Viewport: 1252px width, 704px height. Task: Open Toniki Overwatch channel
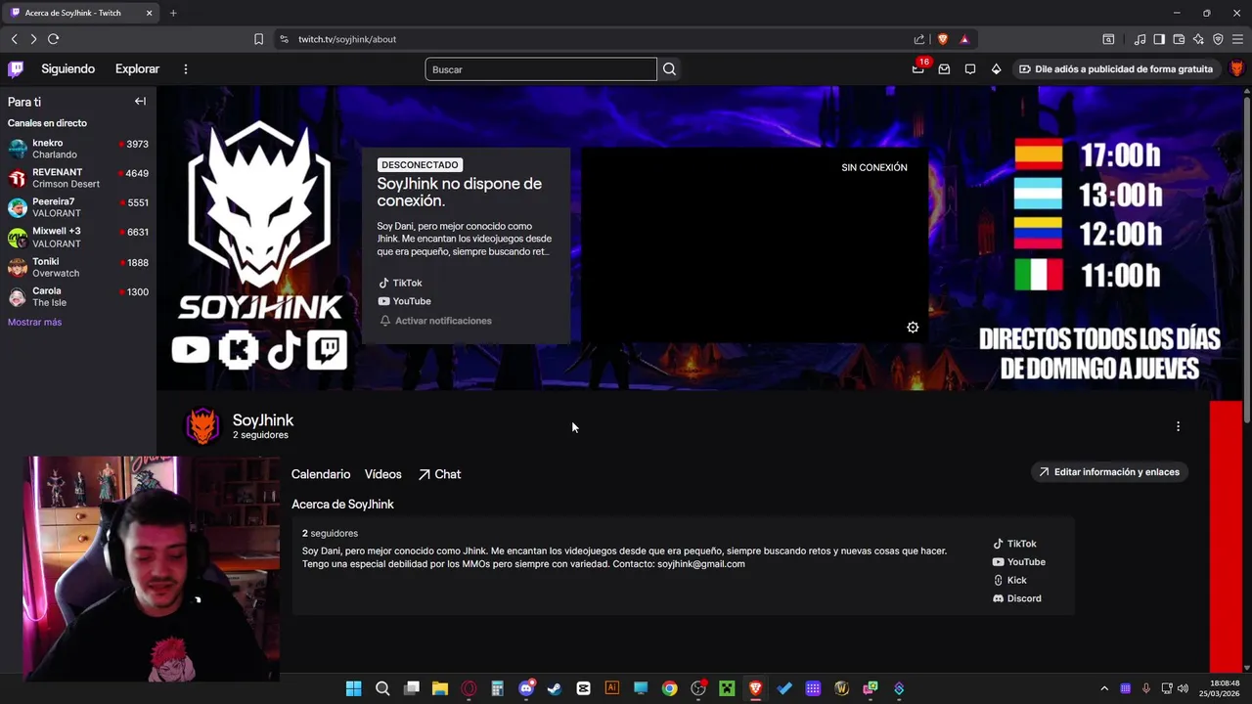pyautogui.click(x=78, y=267)
